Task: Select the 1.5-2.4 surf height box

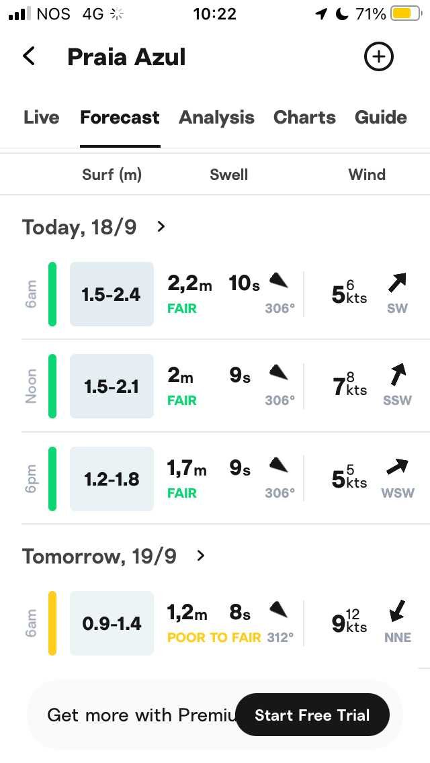Action: (x=112, y=294)
